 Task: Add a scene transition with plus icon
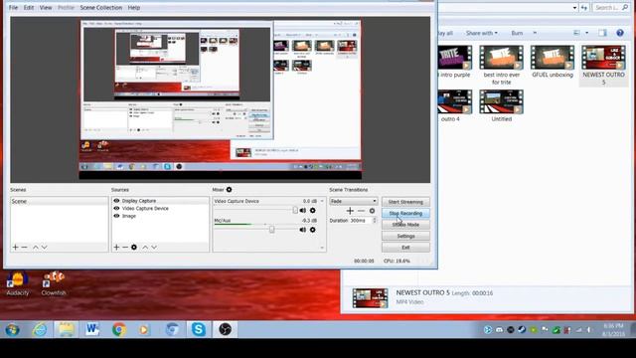point(350,211)
